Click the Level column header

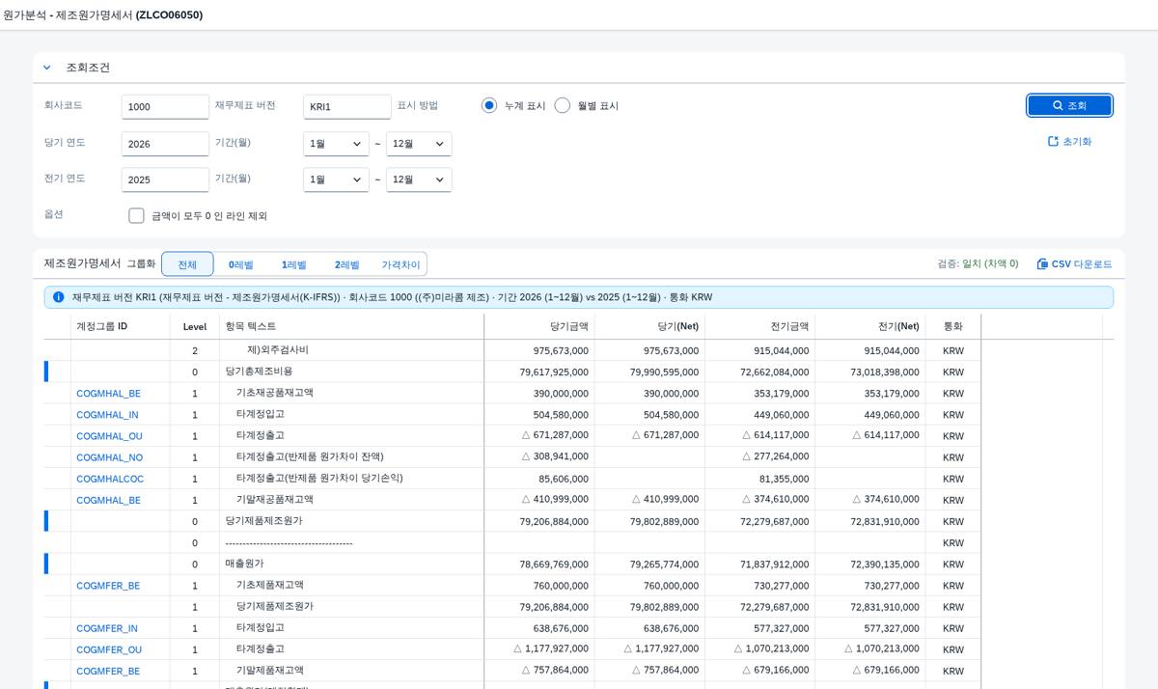(195, 327)
